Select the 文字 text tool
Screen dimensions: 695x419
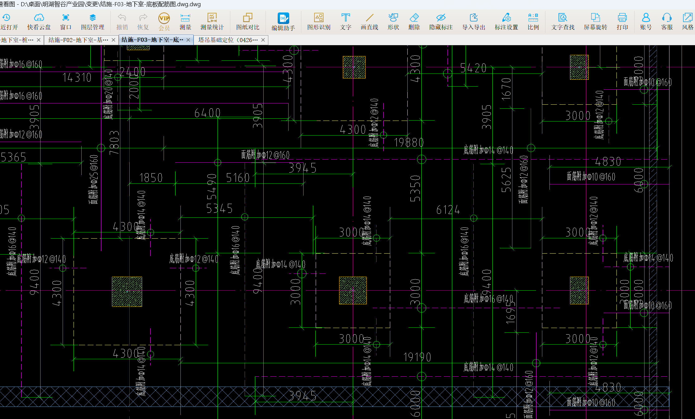pyautogui.click(x=346, y=22)
